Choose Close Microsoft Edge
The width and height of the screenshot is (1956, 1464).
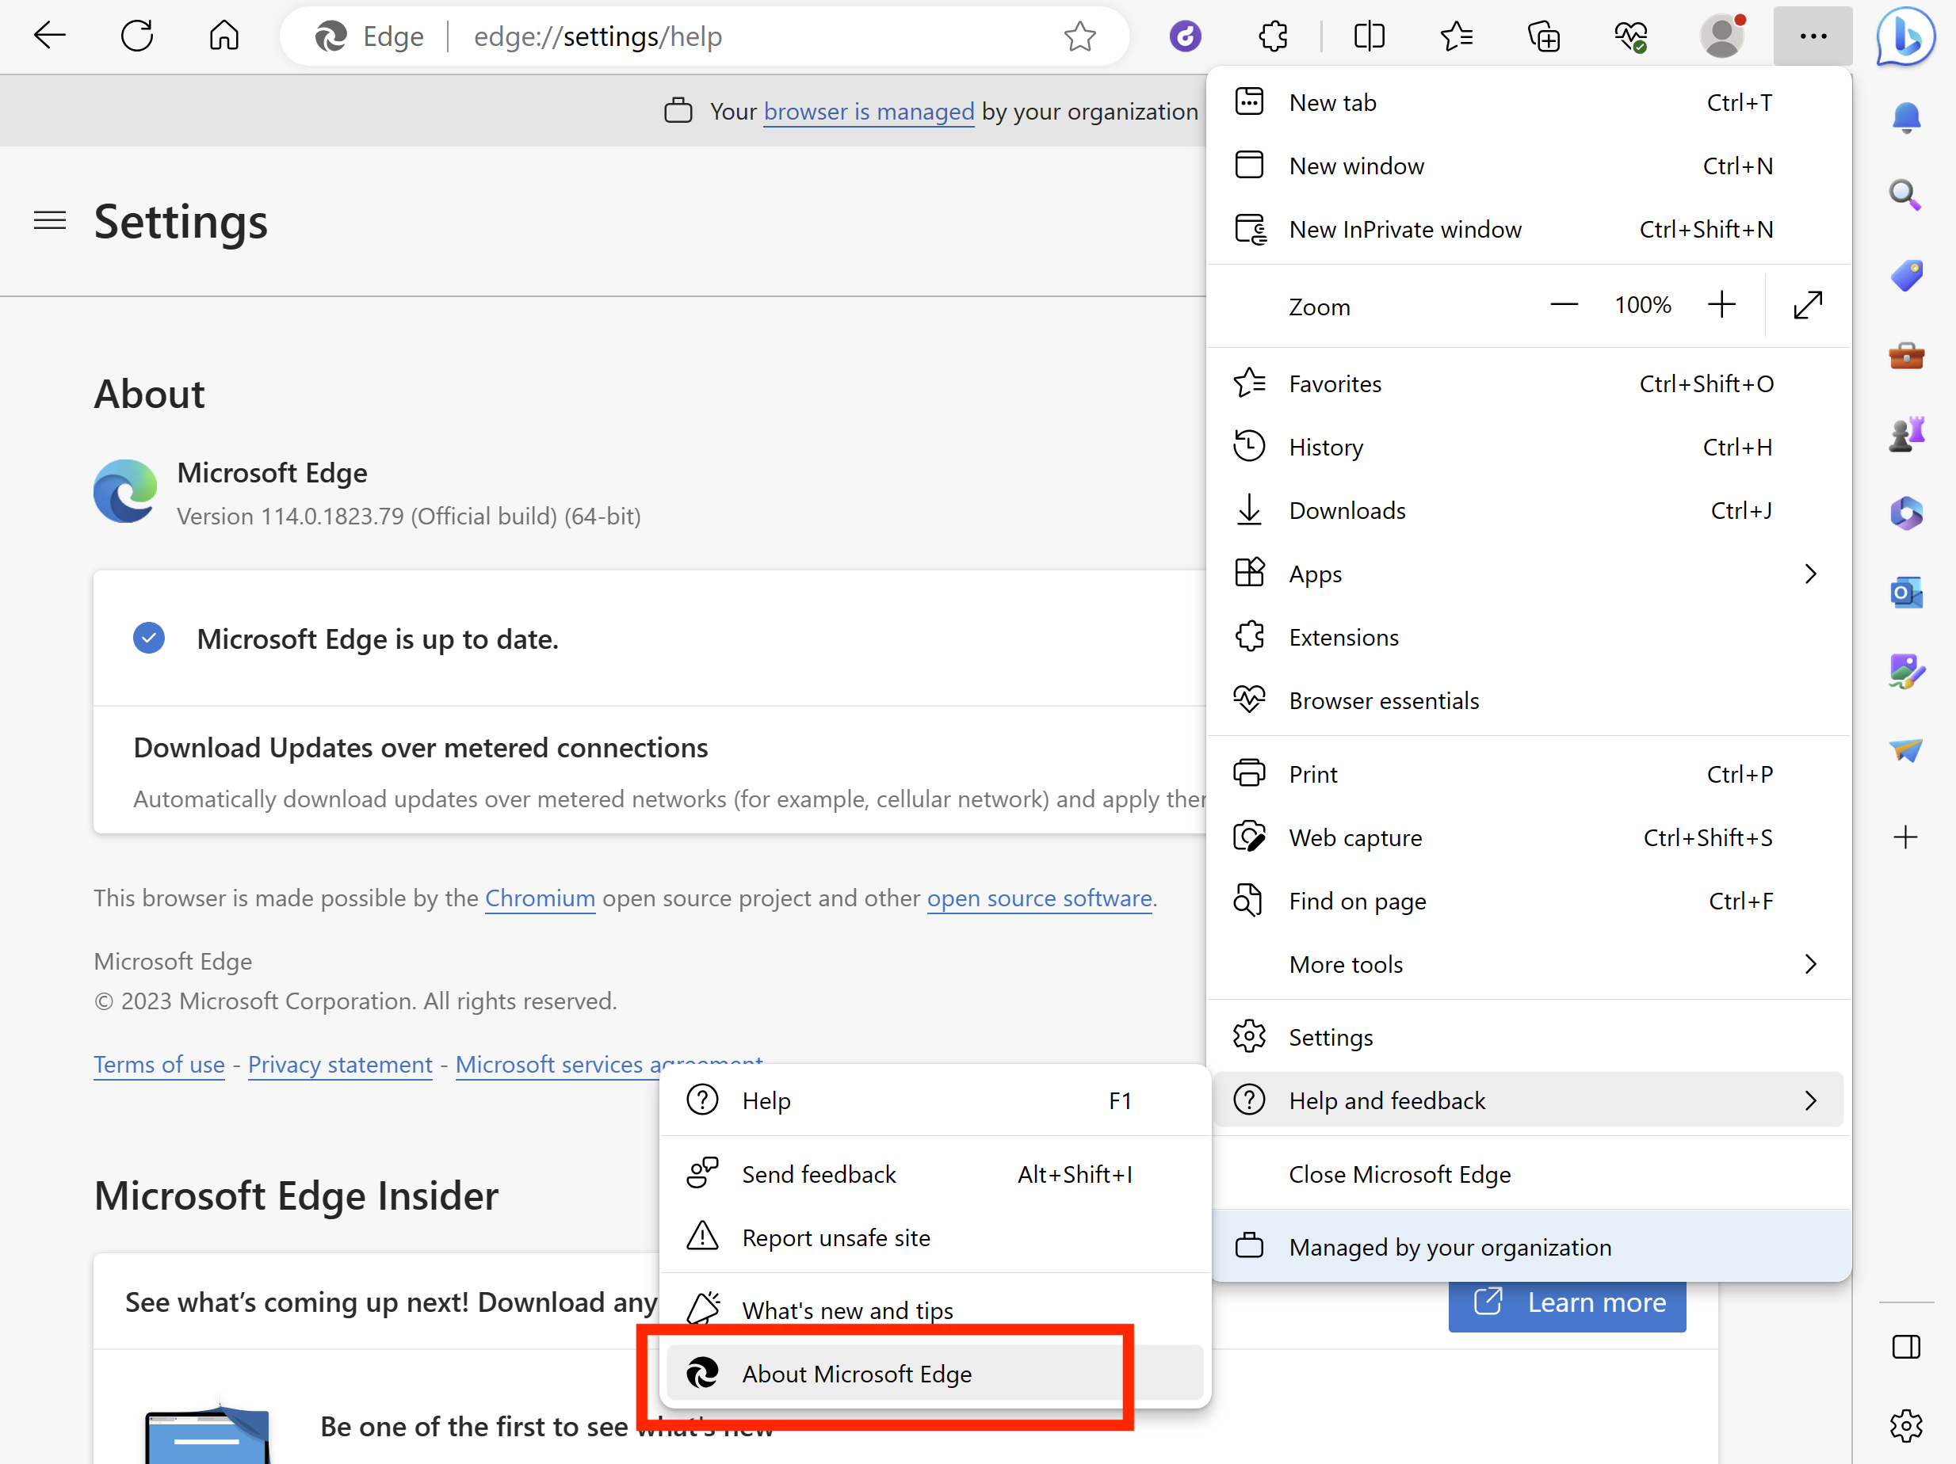pos(1529,1174)
